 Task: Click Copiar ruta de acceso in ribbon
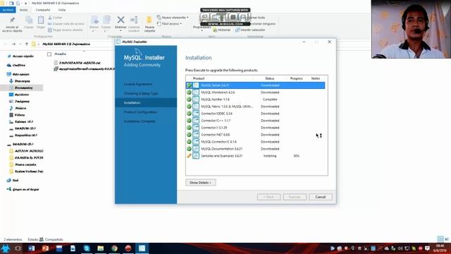pos(66,23)
